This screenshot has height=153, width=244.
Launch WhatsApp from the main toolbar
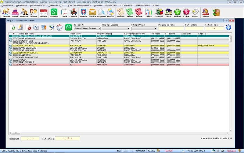[x=54, y=12]
